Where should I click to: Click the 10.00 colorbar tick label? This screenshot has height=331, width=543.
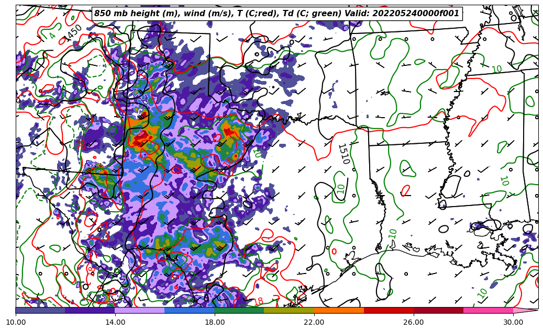pyautogui.click(x=16, y=322)
